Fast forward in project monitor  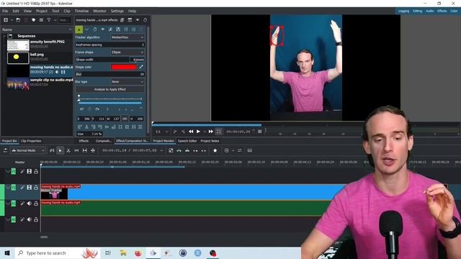(x=210, y=132)
